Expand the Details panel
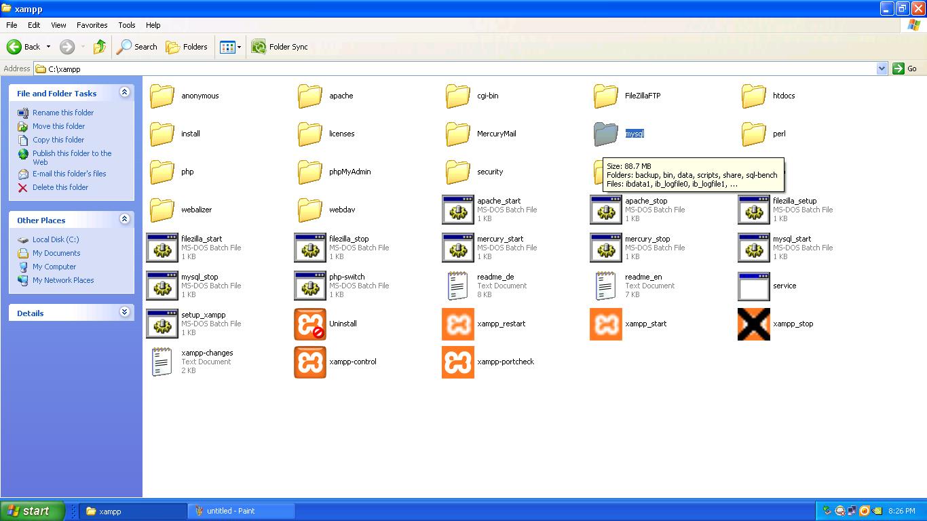 tap(124, 312)
